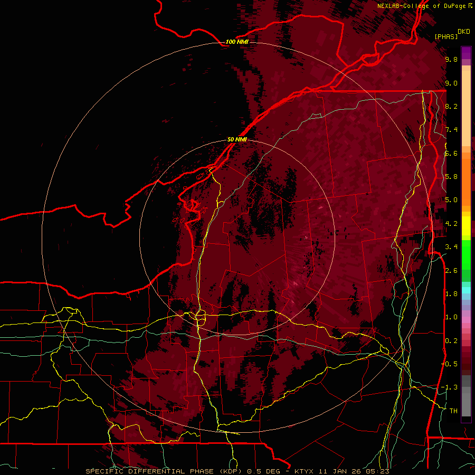Click the 5.0 scale tick label
This screenshot has height=475, width=475.
451,200
